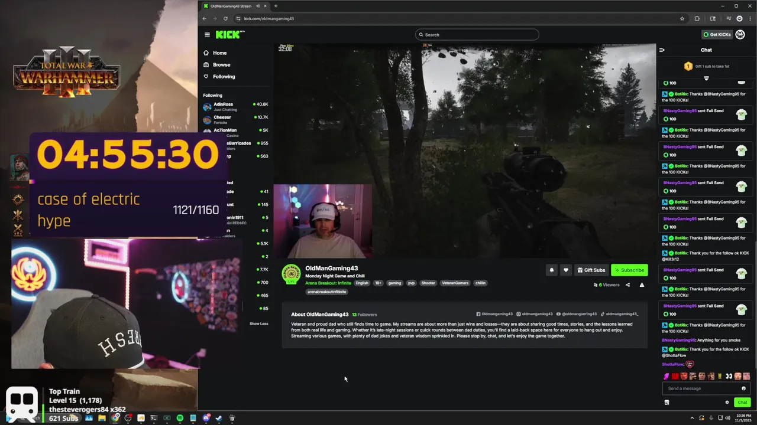
Task: Select the Shooter tag
Action: (x=428, y=283)
